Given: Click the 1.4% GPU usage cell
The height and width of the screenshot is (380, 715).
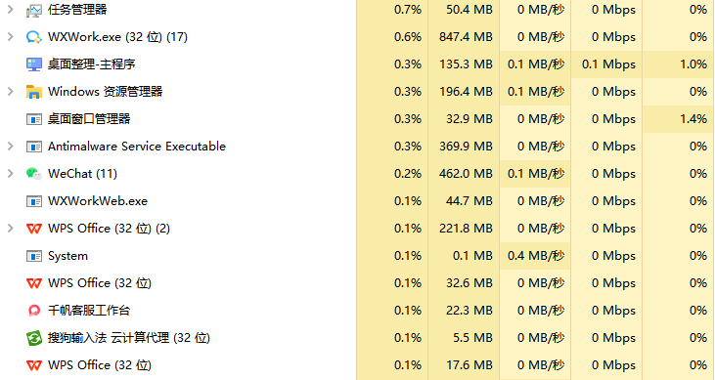Looking at the screenshot, I should (679, 119).
